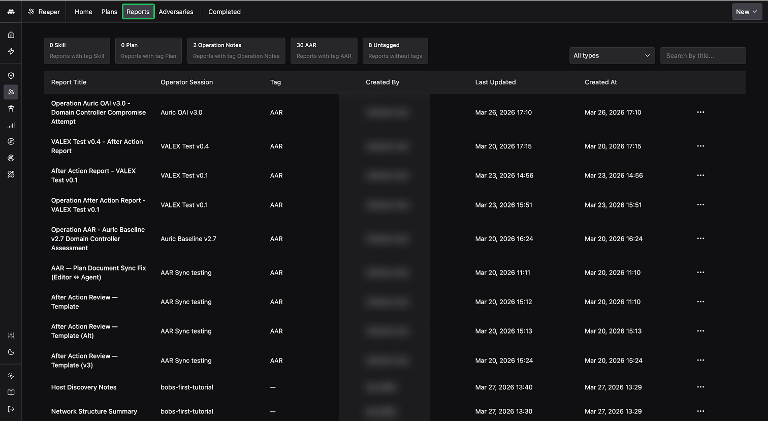This screenshot has height=421, width=768.
Task: Click Last Updated Mar 20, 2026 11:11
Action: [x=503, y=273]
